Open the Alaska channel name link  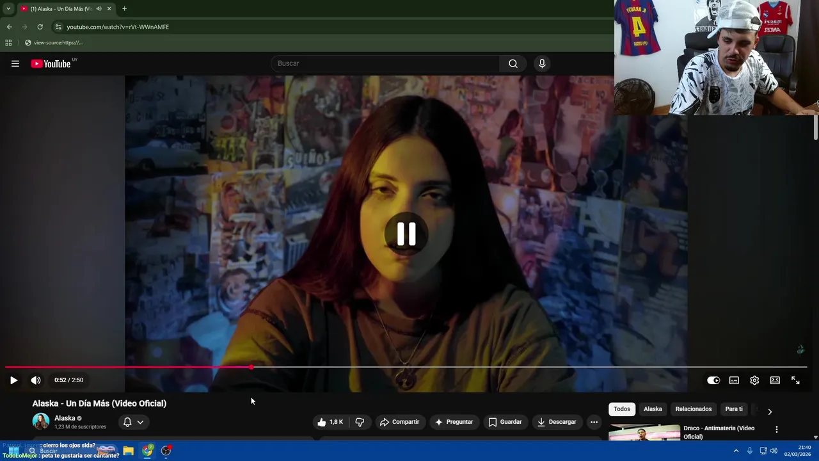point(65,418)
